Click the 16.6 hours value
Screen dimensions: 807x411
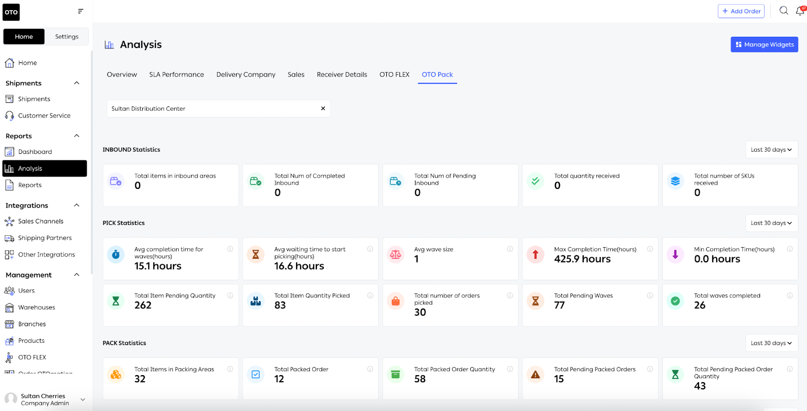click(299, 266)
